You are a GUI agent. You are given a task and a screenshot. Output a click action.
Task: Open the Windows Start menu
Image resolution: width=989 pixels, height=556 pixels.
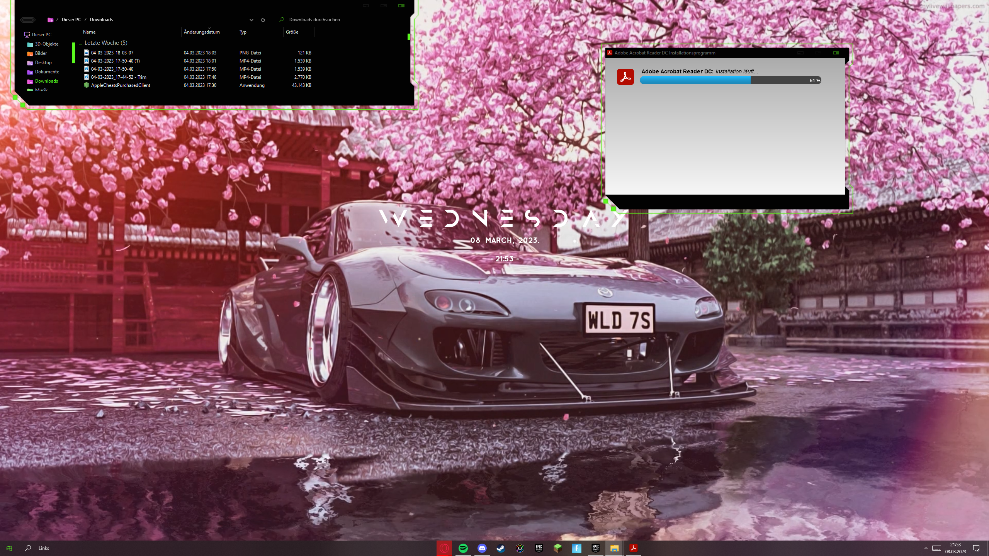9,548
